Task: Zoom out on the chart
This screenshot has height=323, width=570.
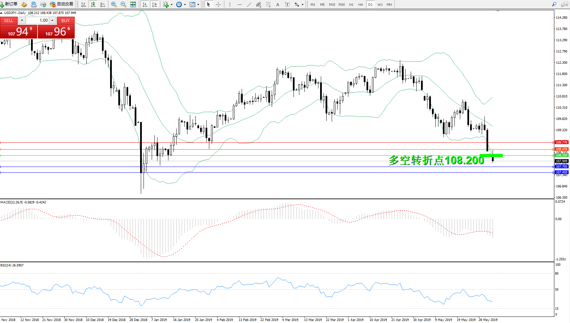Action: point(123,4)
